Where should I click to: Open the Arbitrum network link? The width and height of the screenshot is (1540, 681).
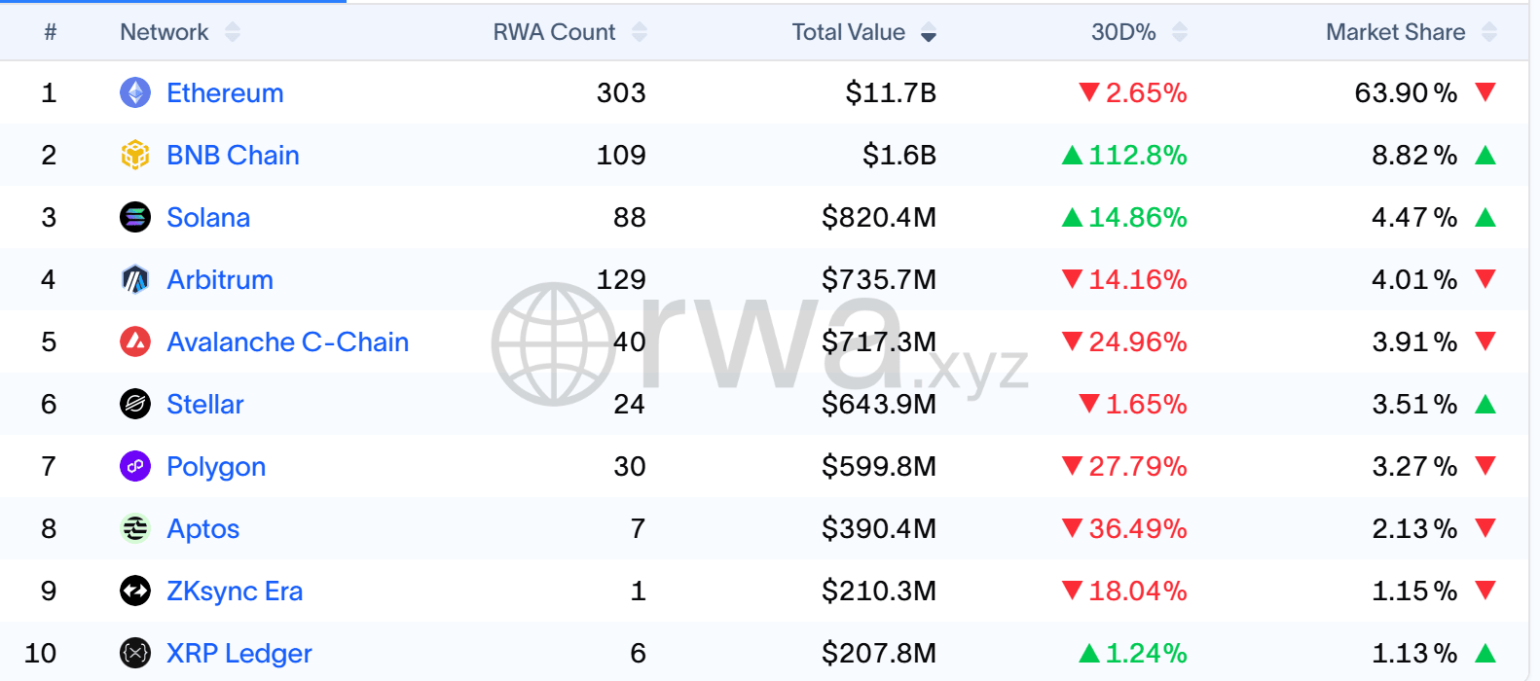click(x=220, y=279)
